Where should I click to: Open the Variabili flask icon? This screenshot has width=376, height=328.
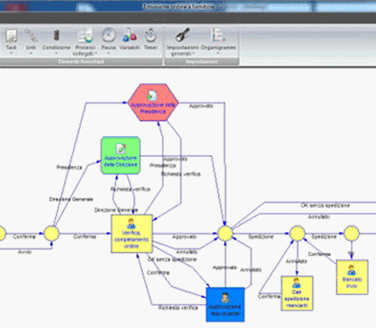pyautogui.click(x=130, y=36)
